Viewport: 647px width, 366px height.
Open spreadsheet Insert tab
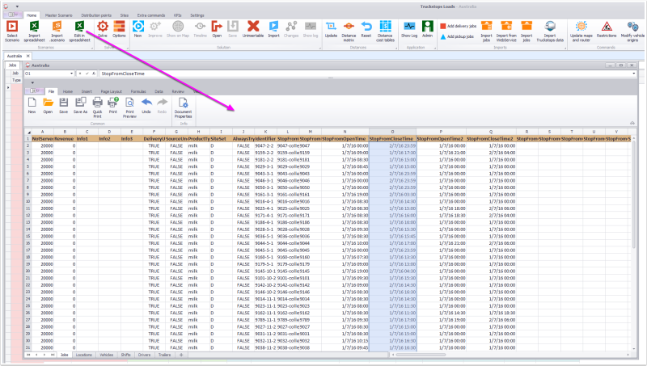click(x=87, y=91)
